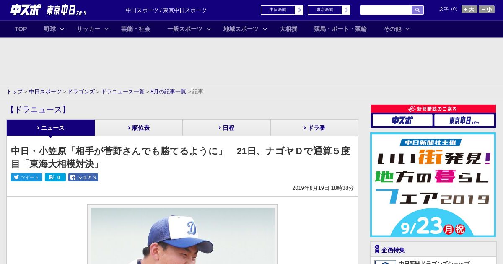Click ドラゴンズ breadcrumb link
The image size is (503, 264).
pos(81,92)
